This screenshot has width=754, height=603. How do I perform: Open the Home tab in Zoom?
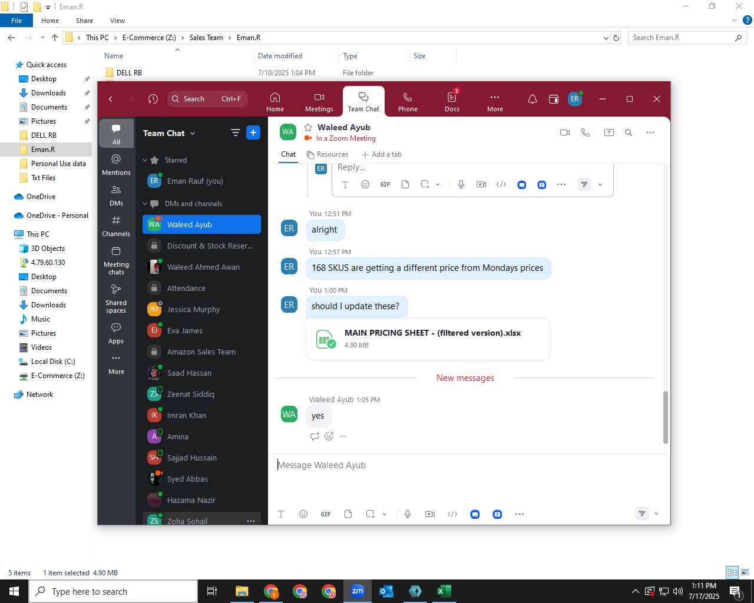point(275,102)
